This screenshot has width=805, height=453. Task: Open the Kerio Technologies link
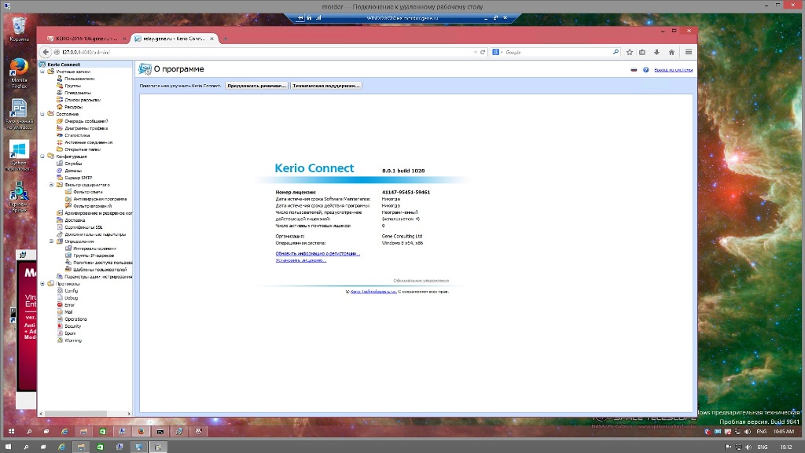(x=373, y=291)
